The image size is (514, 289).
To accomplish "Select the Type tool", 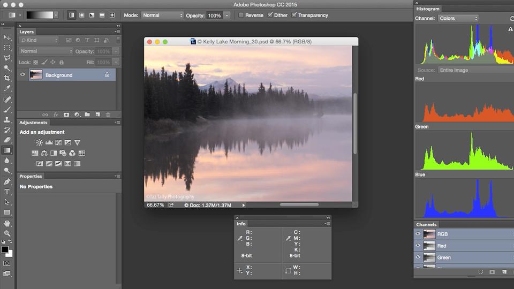I will pyautogui.click(x=7, y=192).
